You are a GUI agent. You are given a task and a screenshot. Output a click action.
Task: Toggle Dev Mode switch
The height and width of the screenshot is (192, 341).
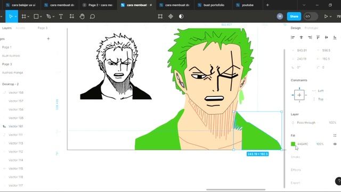(x=311, y=17)
